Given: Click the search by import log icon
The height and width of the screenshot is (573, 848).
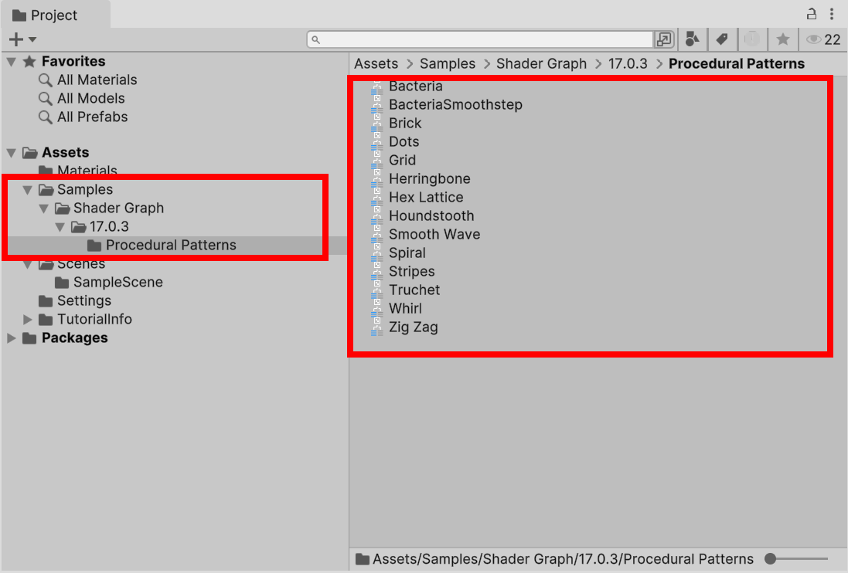Looking at the screenshot, I should tap(751, 39).
